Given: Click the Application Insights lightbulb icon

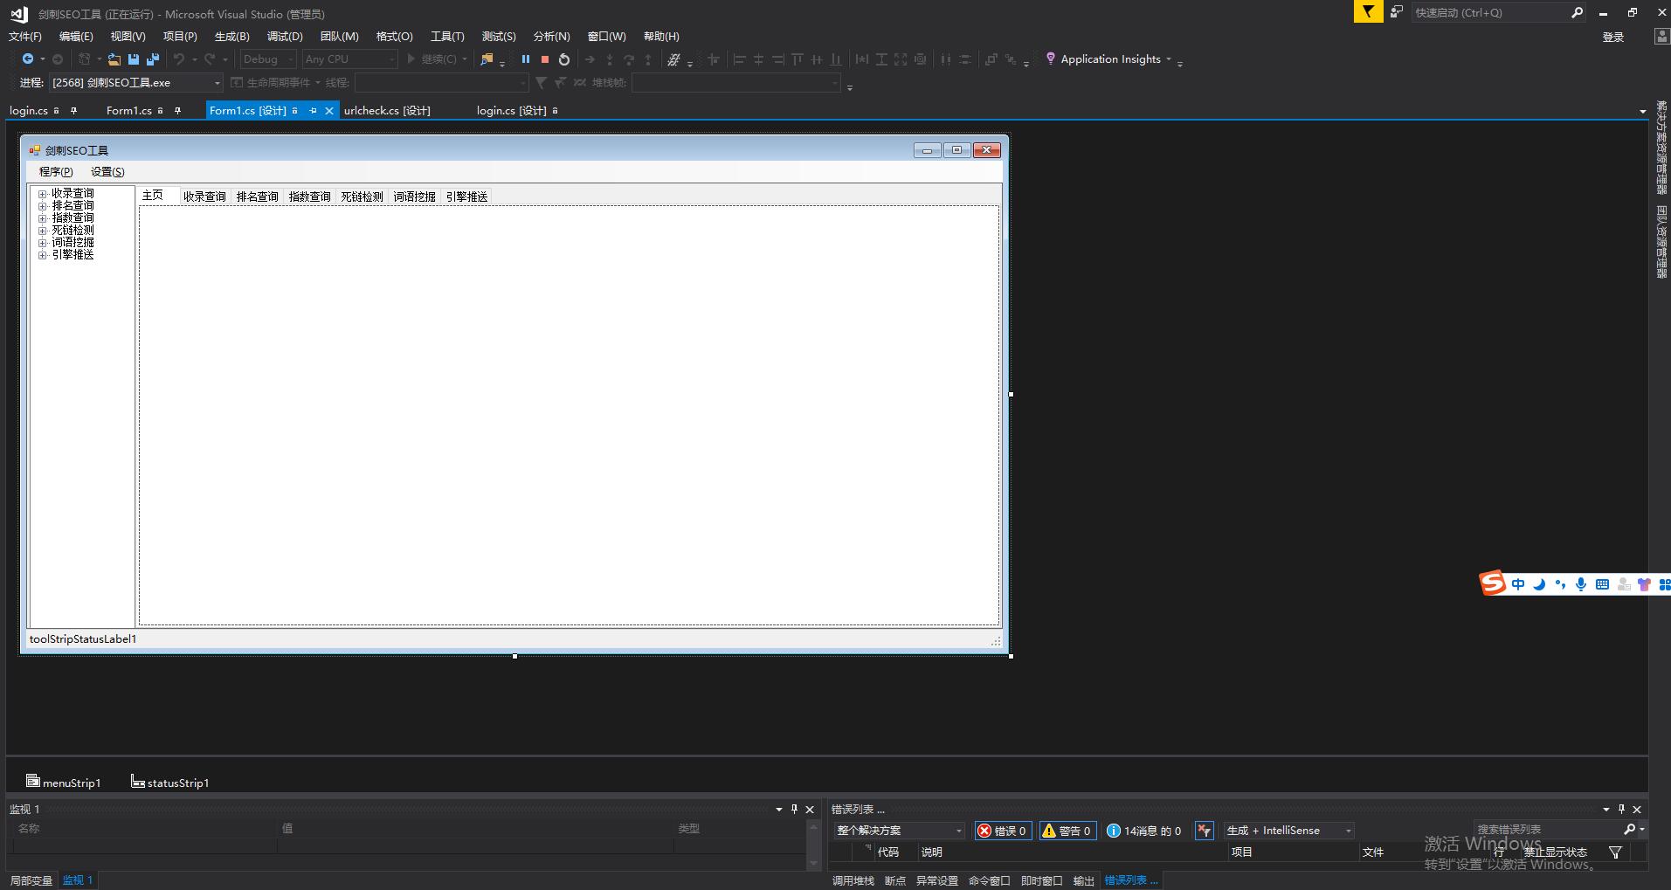Looking at the screenshot, I should click(1051, 59).
